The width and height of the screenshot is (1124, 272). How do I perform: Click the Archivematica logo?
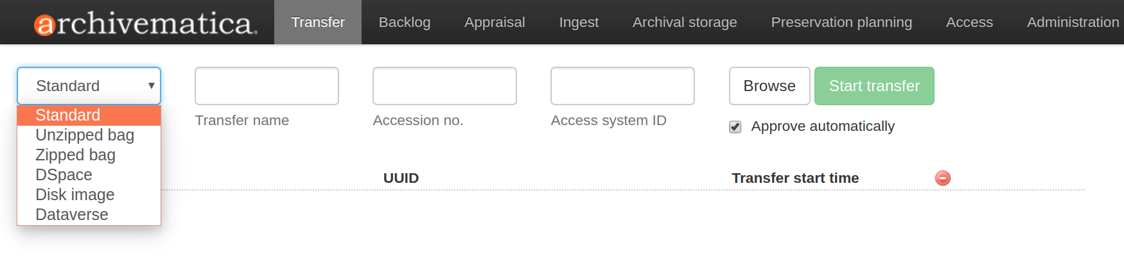(x=146, y=24)
